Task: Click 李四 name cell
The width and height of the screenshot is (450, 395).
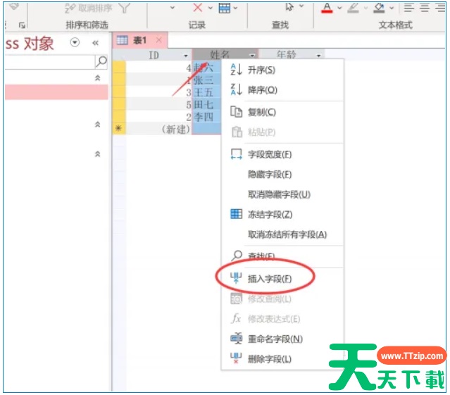Action: point(206,117)
